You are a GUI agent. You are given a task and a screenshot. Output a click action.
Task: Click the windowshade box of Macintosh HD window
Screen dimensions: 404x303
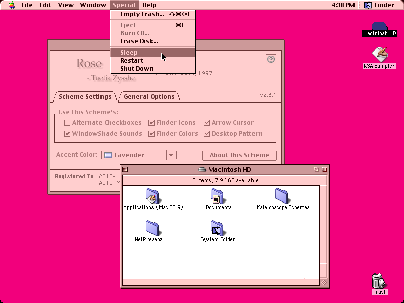[324, 169]
